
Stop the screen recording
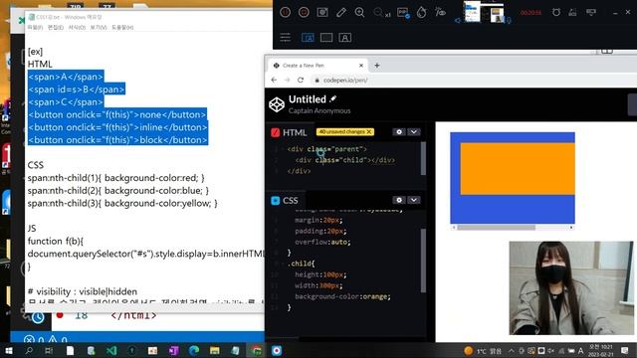(x=304, y=13)
